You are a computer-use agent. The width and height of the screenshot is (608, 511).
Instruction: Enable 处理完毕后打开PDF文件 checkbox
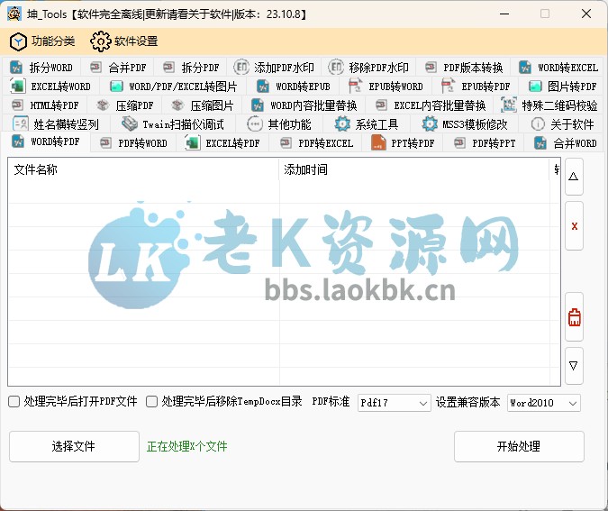[14, 402]
